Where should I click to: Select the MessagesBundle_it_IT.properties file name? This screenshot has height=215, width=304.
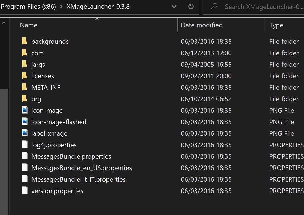(79, 179)
